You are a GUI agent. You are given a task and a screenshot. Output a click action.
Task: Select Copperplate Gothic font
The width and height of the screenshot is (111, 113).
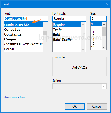pyautogui.click(x=24, y=44)
